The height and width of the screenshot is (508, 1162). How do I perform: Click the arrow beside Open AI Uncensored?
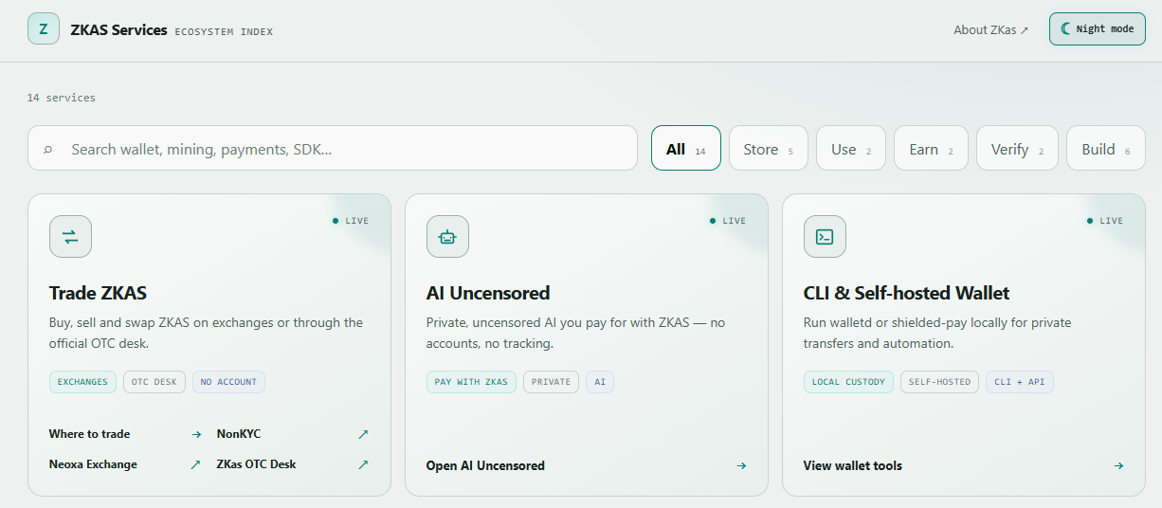click(x=741, y=465)
